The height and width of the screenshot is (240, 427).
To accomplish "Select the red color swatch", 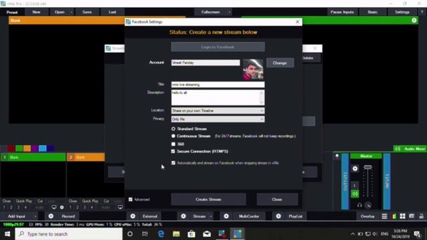I will (x=11, y=148).
